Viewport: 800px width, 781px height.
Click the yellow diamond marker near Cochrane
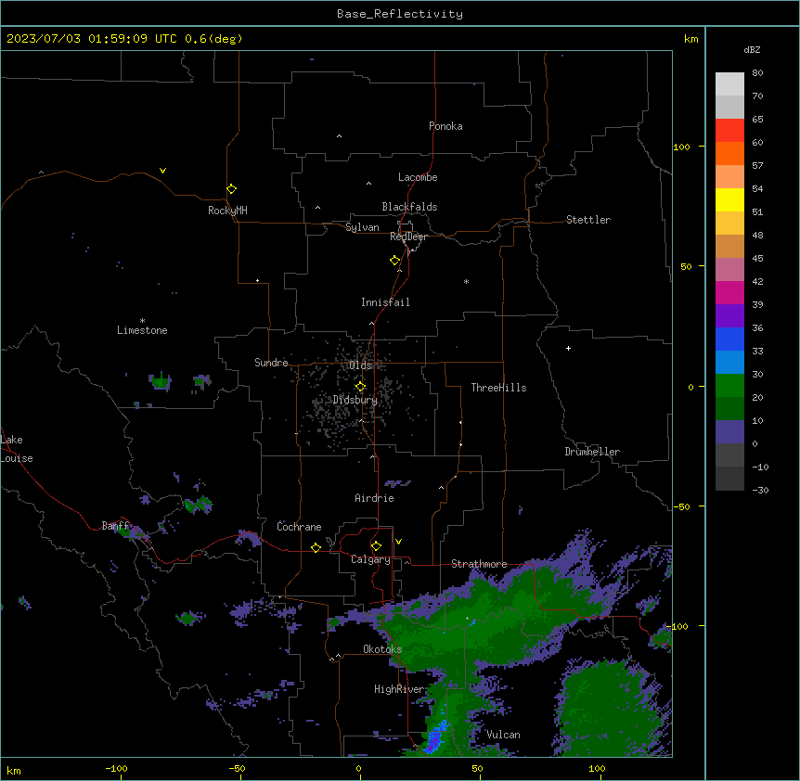pyautogui.click(x=316, y=547)
